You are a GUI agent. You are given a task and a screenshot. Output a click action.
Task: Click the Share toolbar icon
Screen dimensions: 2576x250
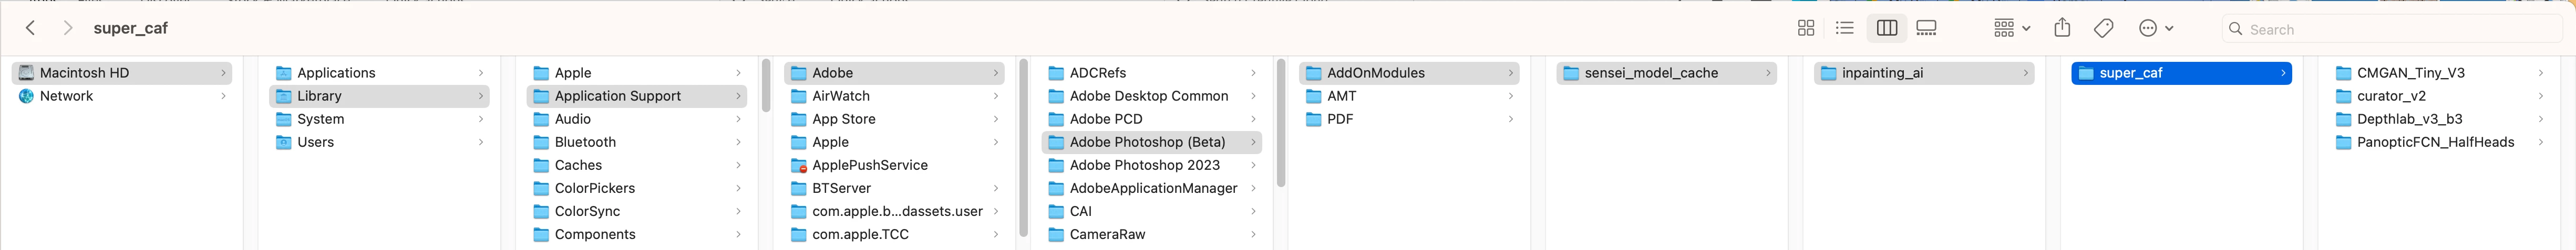[x=2062, y=28]
